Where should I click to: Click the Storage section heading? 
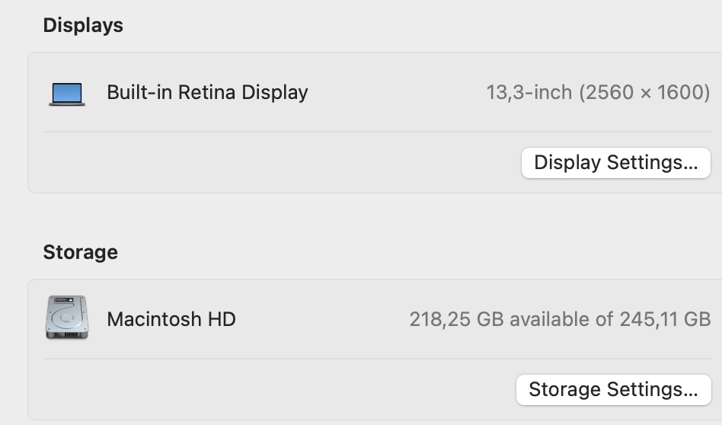click(x=80, y=252)
